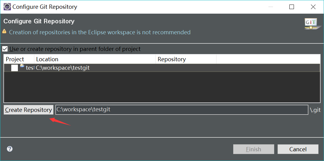Click the workspace repository warning message text
This screenshot has width=324, height=161.
coord(100,32)
